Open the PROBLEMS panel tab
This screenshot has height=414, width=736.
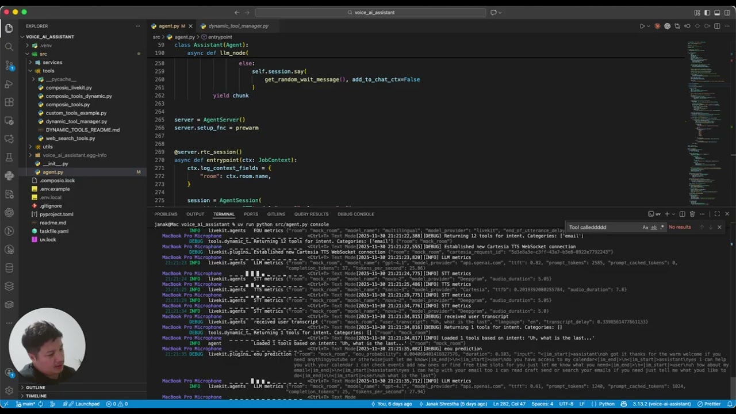(x=166, y=214)
